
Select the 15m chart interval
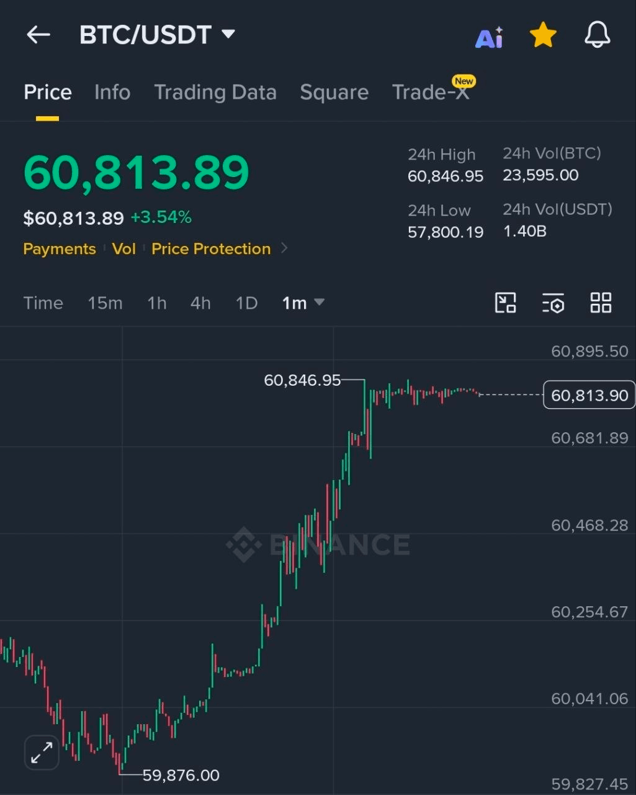[105, 303]
